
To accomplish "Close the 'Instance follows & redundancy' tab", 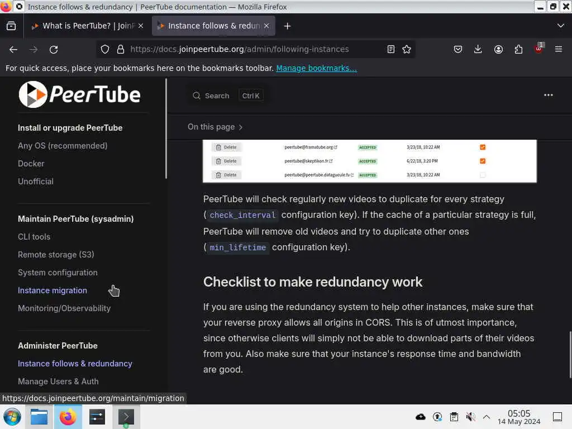I will pos(266,26).
